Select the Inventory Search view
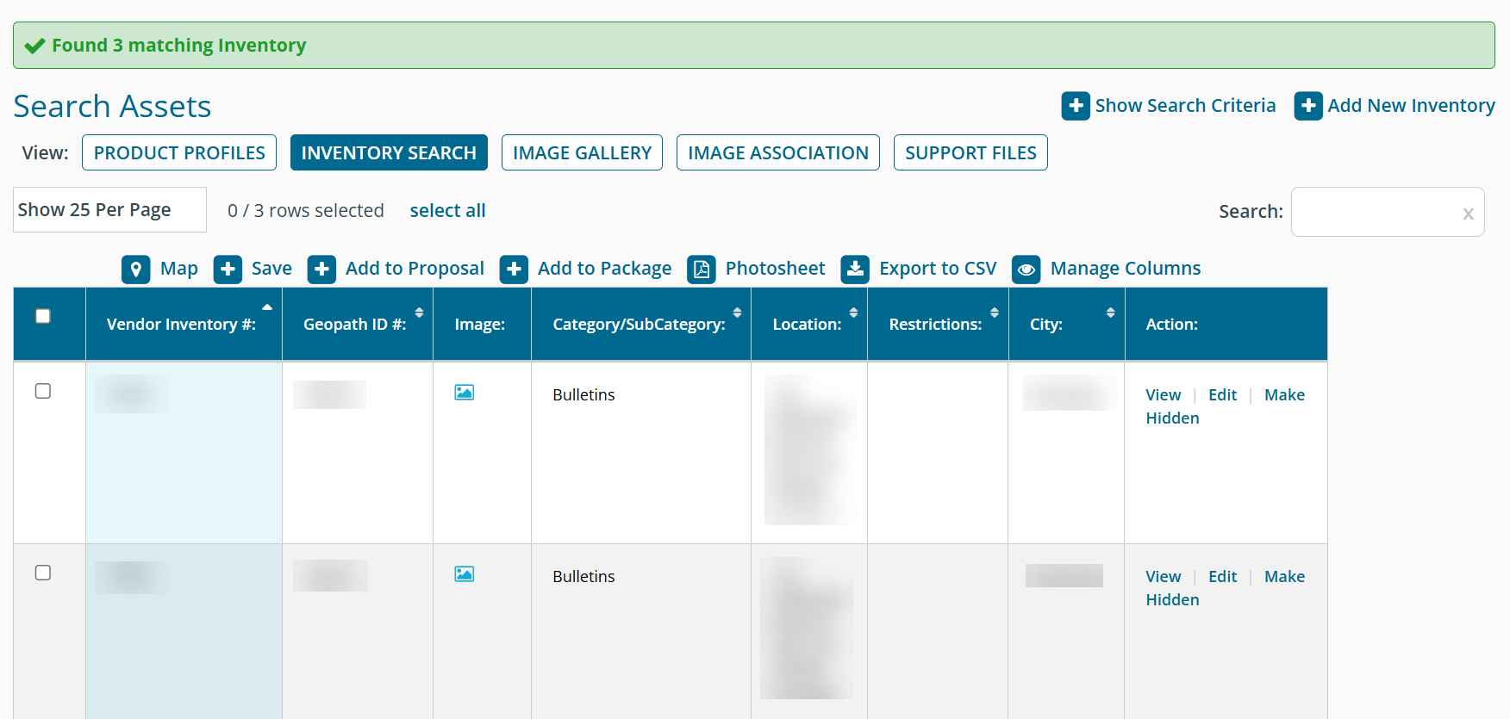Screen dimensions: 1510x719 coord(389,152)
